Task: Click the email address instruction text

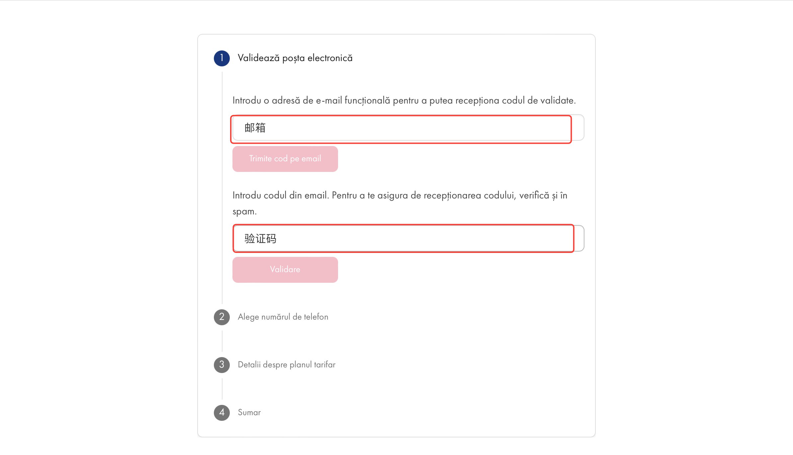Action: coord(404,101)
